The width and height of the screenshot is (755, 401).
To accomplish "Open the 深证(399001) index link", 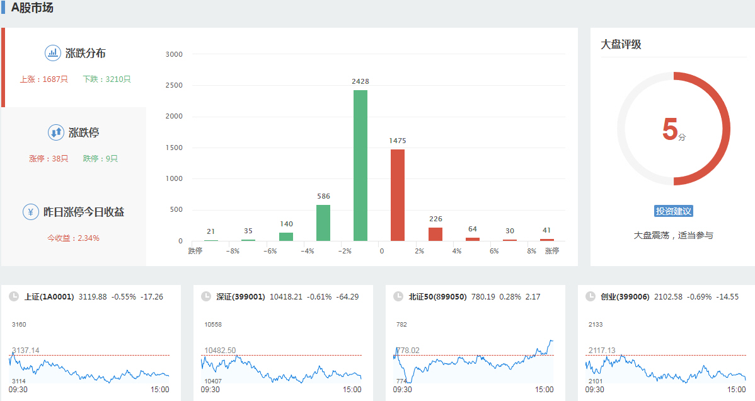I will pos(241,296).
